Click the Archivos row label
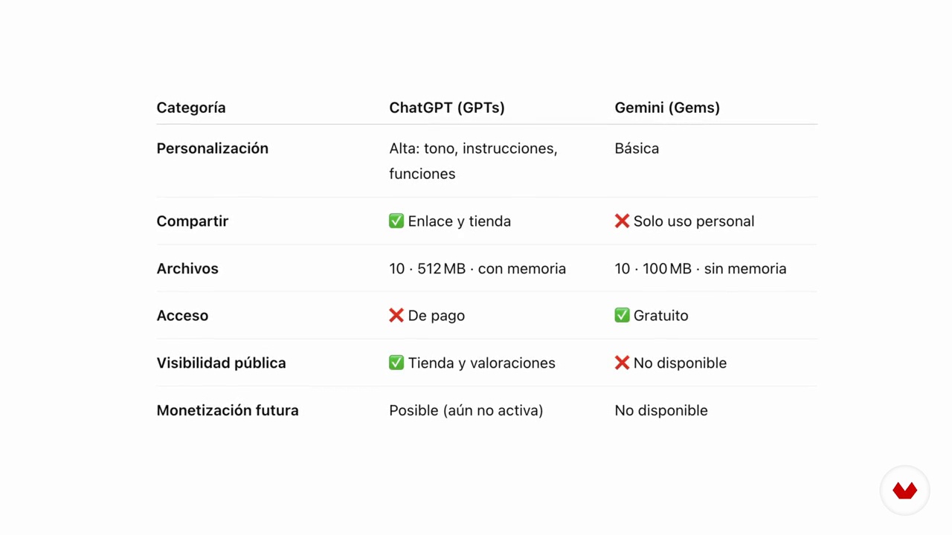Image resolution: width=952 pixels, height=535 pixels. click(187, 268)
